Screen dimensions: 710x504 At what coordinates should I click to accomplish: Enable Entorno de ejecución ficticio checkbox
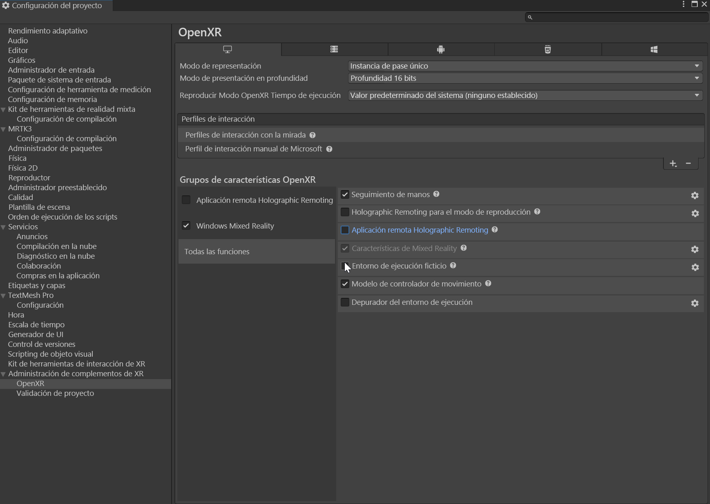[x=345, y=266]
